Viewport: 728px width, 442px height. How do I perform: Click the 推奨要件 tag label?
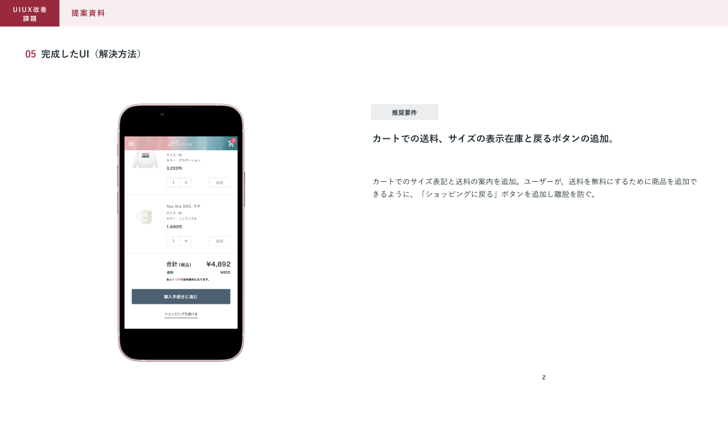tap(404, 112)
